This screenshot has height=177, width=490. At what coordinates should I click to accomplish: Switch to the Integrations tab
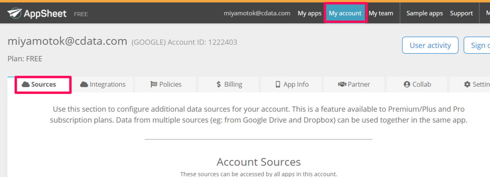(103, 84)
